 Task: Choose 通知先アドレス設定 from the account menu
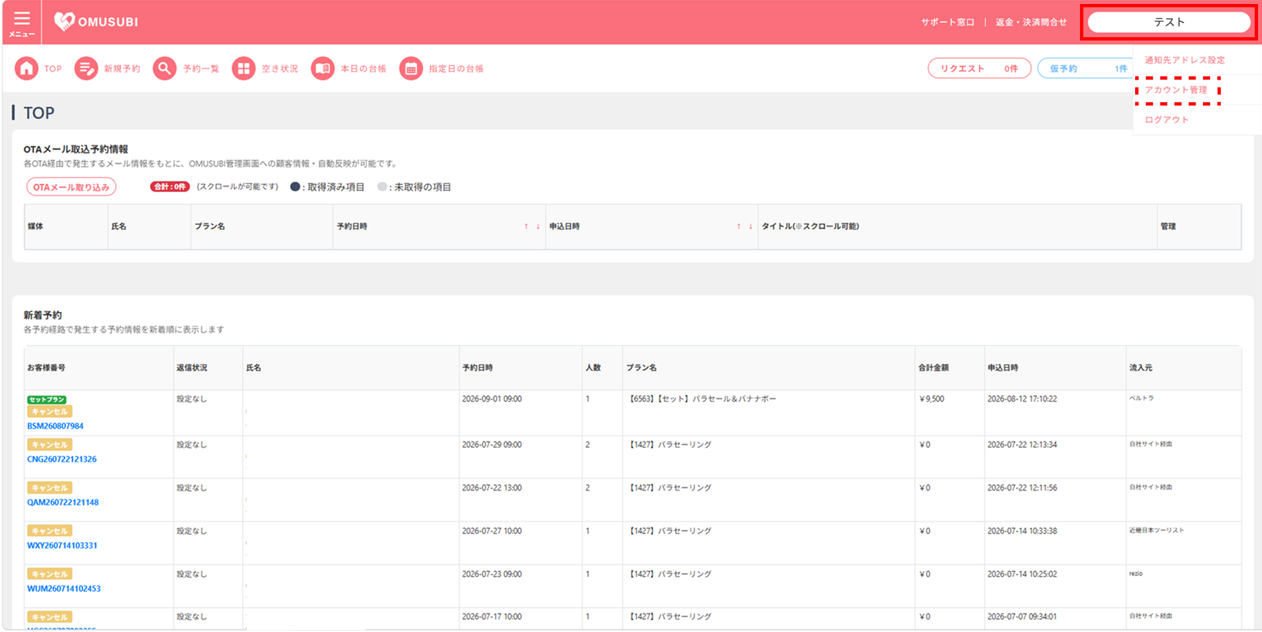point(1185,60)
